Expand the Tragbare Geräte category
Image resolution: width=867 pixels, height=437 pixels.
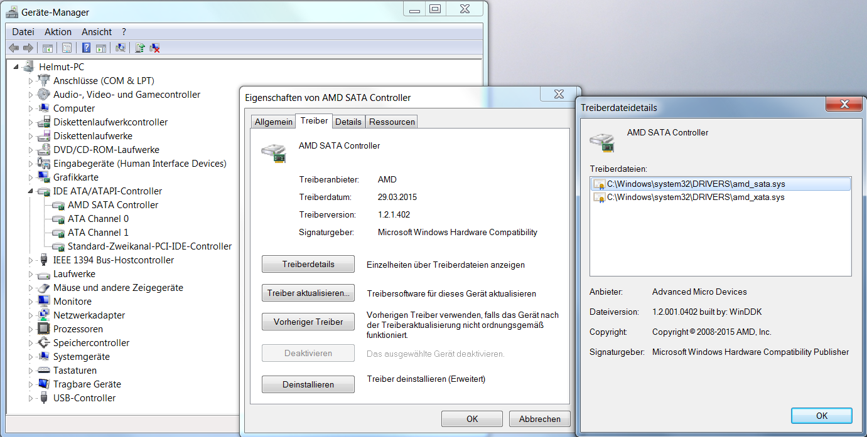[30, 384]
